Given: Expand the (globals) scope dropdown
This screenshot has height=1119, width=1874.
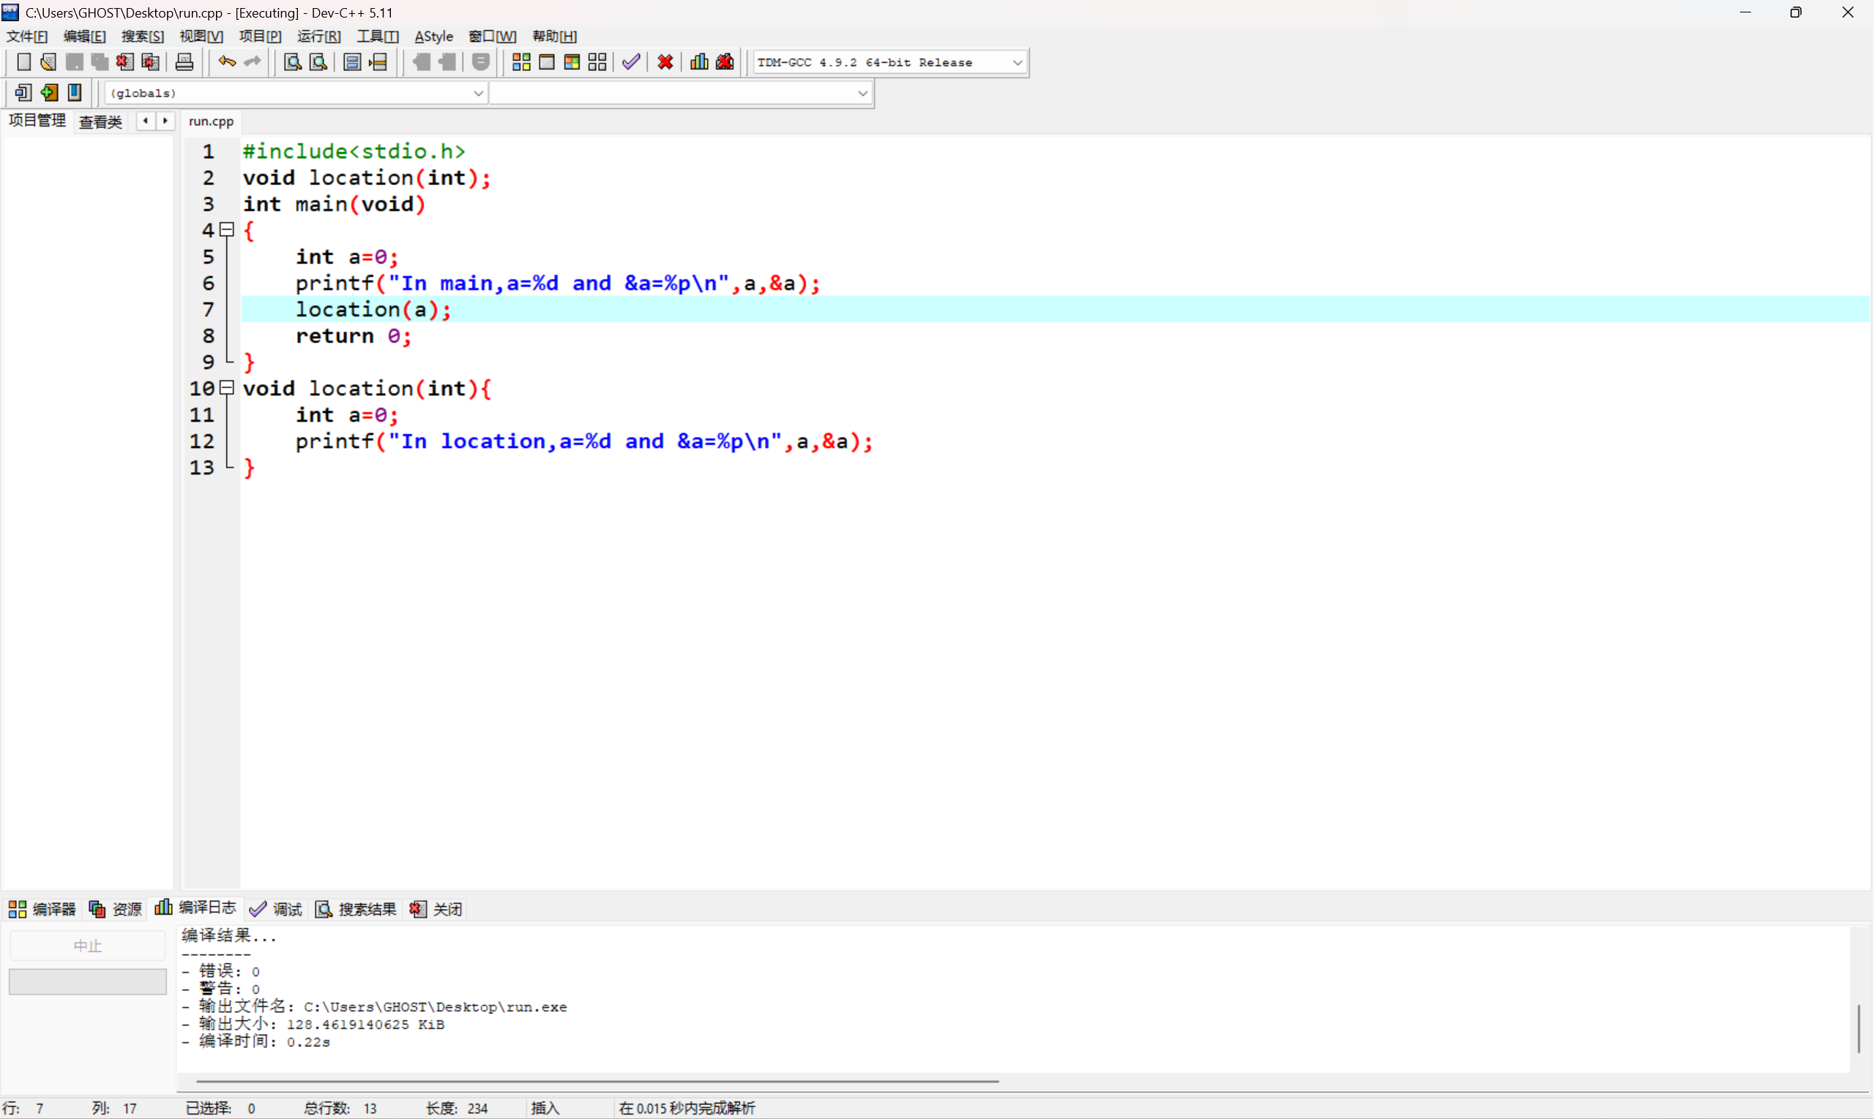Looking at the screenshot, I should [x=477, y=94].
